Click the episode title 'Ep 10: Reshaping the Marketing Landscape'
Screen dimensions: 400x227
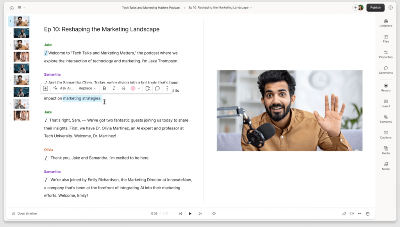coord(102,29)
